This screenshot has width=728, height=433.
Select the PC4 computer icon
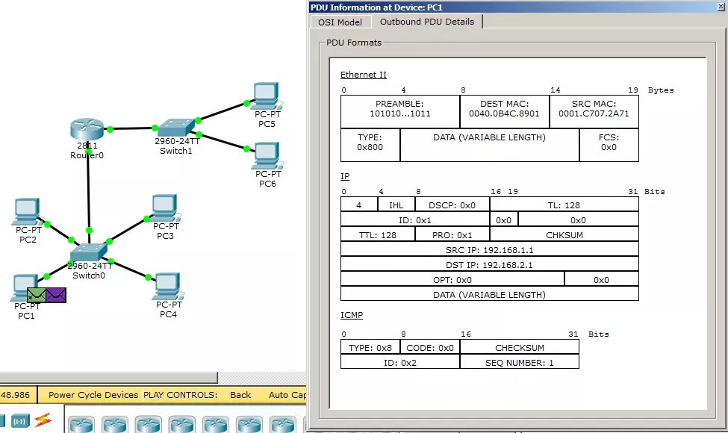pyautogui.click(x=168, y=287)
